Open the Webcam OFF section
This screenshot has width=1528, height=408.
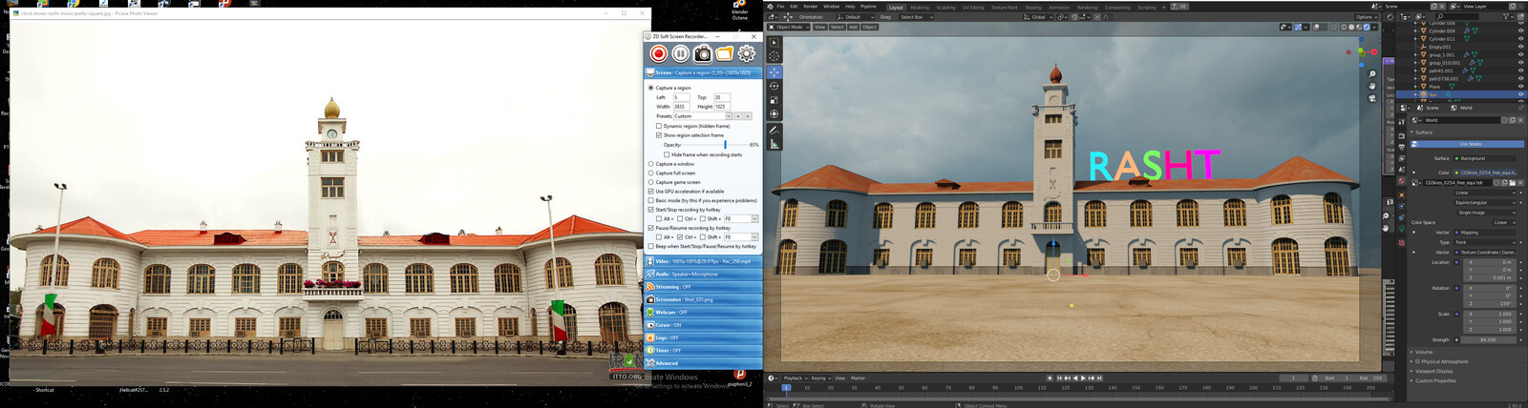704,313
